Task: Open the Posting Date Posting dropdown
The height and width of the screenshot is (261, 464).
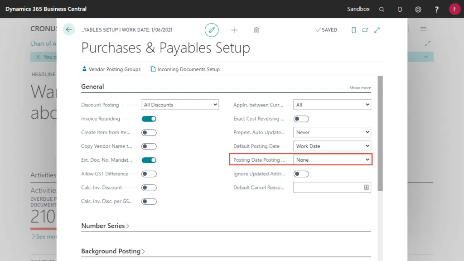Action: point(332,160)
